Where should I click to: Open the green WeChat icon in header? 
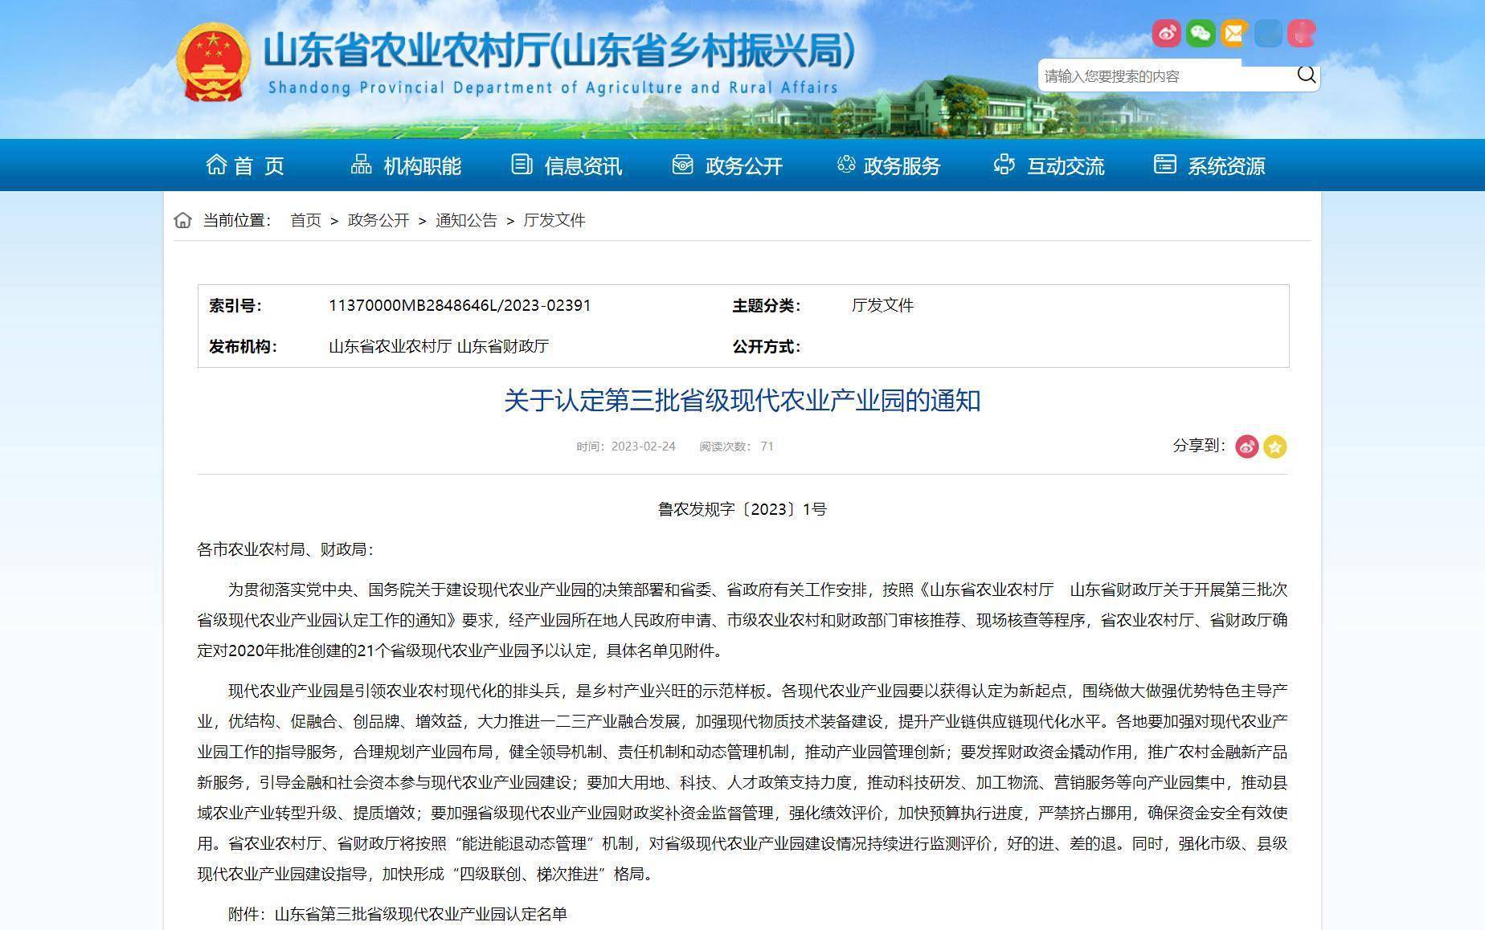coord(1200,33)
